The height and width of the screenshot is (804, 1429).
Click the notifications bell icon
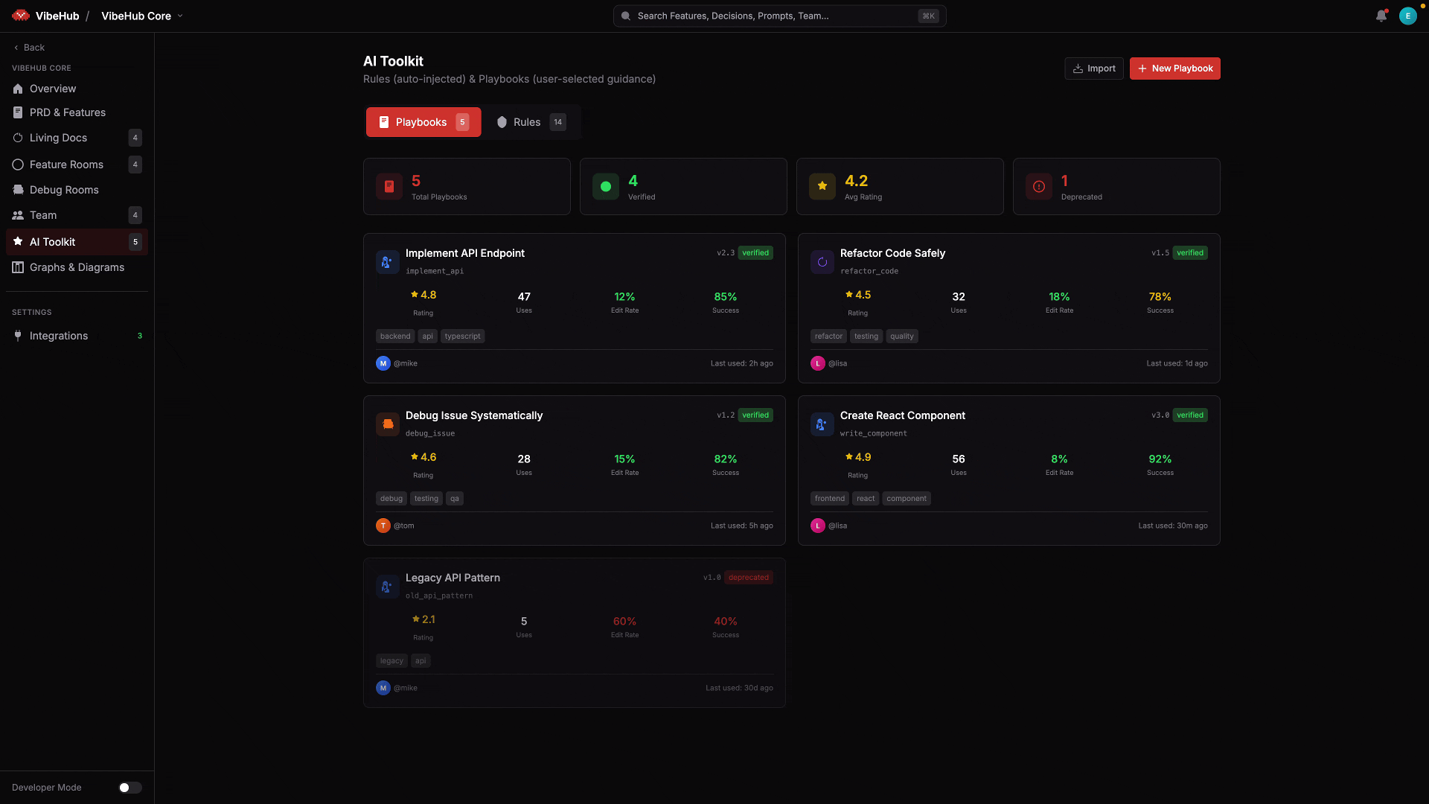click(1381, 16)
